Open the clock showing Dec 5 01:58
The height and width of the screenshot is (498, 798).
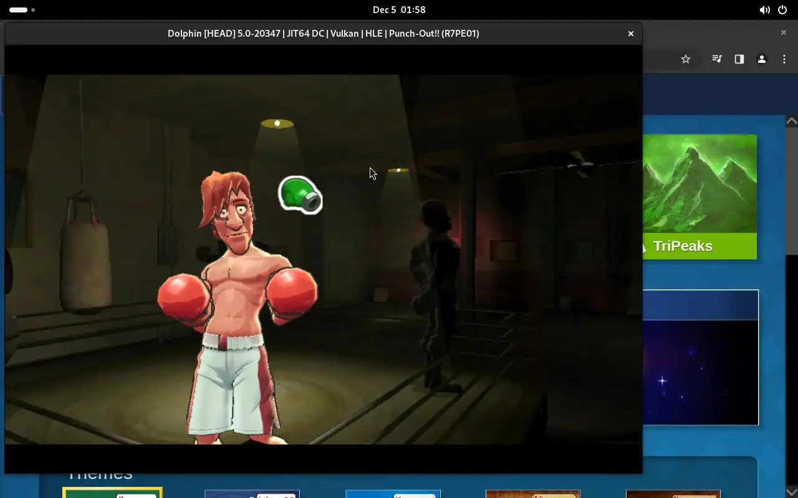click(x=399, y=10)
